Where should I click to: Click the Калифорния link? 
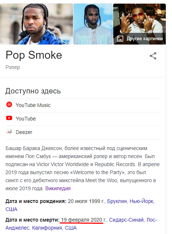point(47,228)
